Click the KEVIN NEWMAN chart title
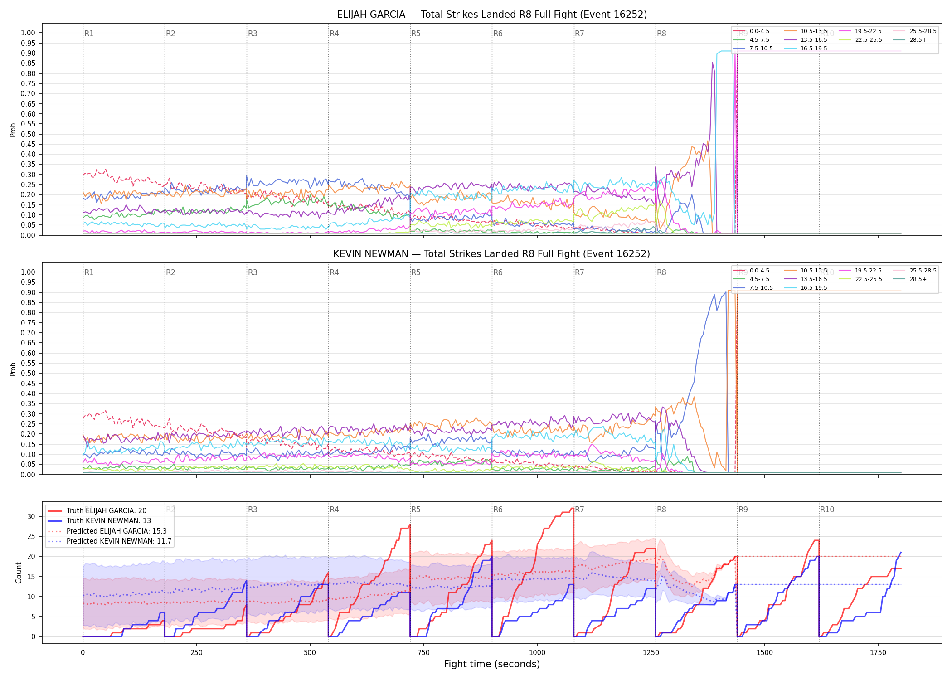The height and width of the screenshot is (680, 952). 492,254
